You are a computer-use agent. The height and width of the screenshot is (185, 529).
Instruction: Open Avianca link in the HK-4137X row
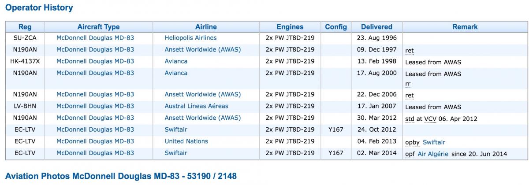click(x=176, y=61)
